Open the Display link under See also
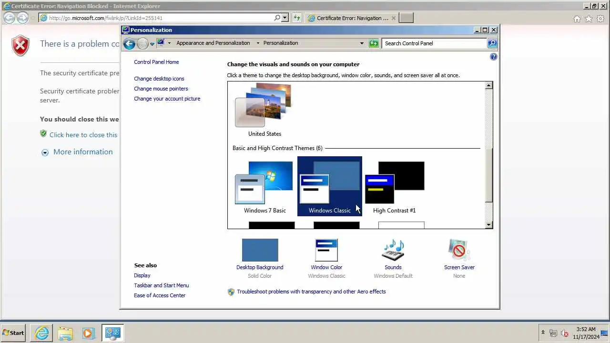The height and width of the screenshot is (343, 610). [142, 275]
